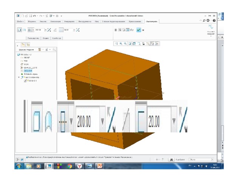The image size is (242, 181).
Task: Select the FRONT plane in model tree
Action: pyautogui.click(x=27, y=57)
